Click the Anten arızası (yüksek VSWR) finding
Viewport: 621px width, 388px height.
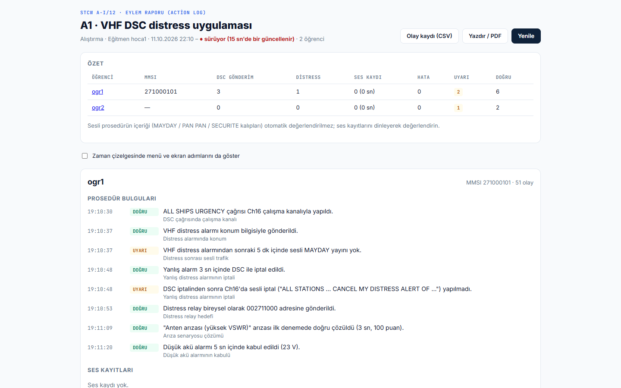tap(283, 328)
